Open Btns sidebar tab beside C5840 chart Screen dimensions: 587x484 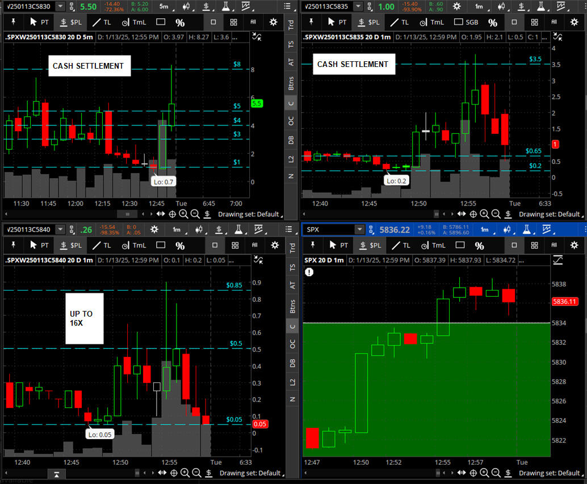click(x=292, y=306)
